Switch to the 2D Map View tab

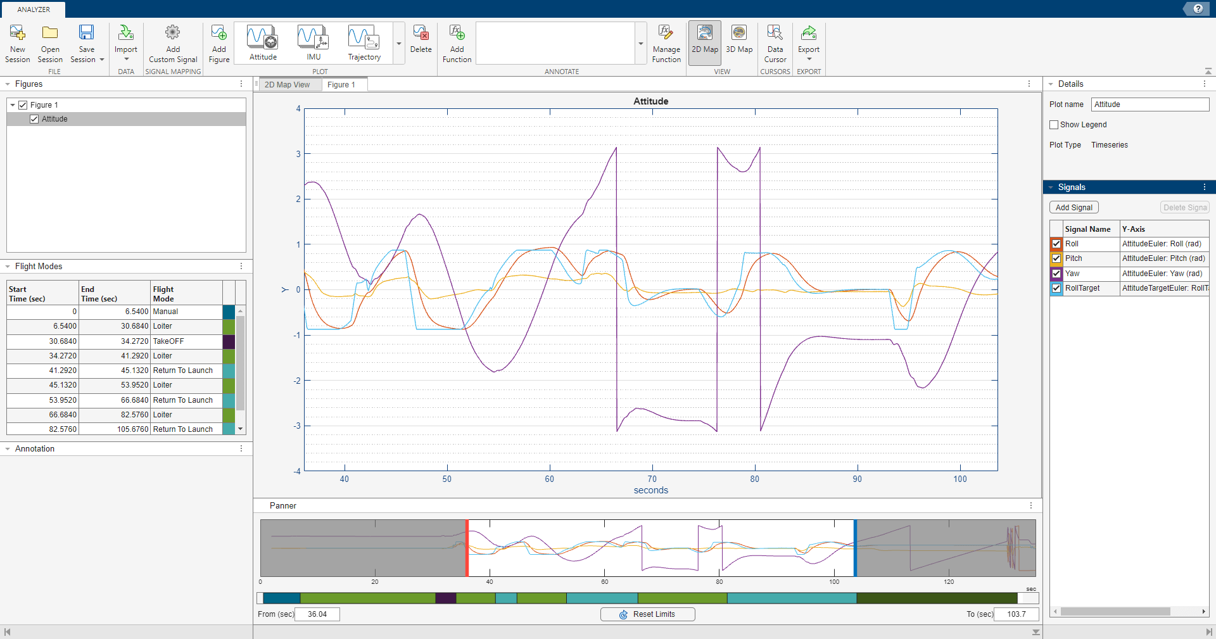click(x=289, y=84)
